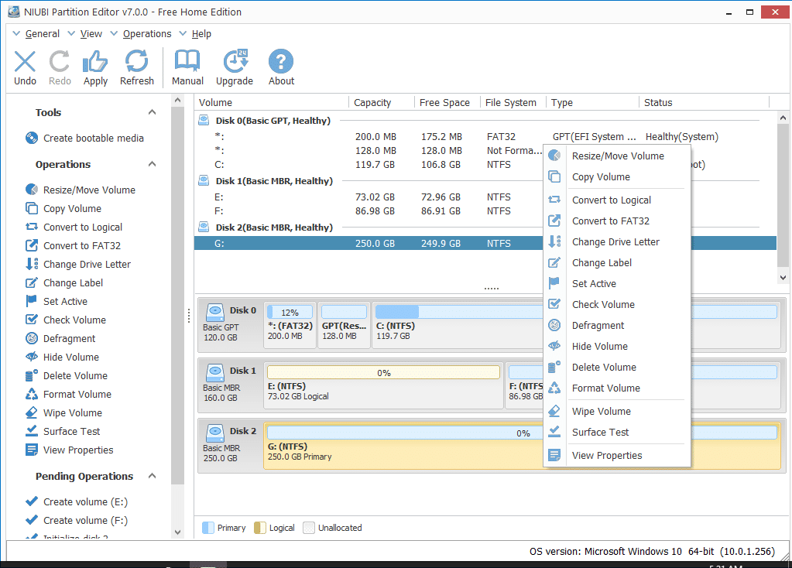Image resolution: width=792 pixels, height=568 pixels.
Task: Open the View menu dropdown arrow
Action: pos(71,33)
